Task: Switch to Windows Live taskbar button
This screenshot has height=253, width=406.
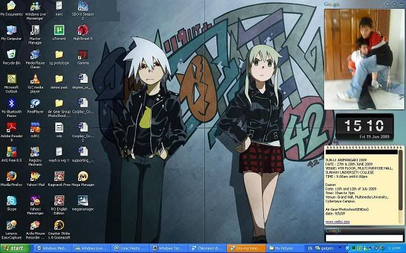Action: coord(91,249)
